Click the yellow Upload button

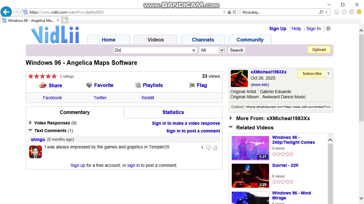(x=319, y=50)
